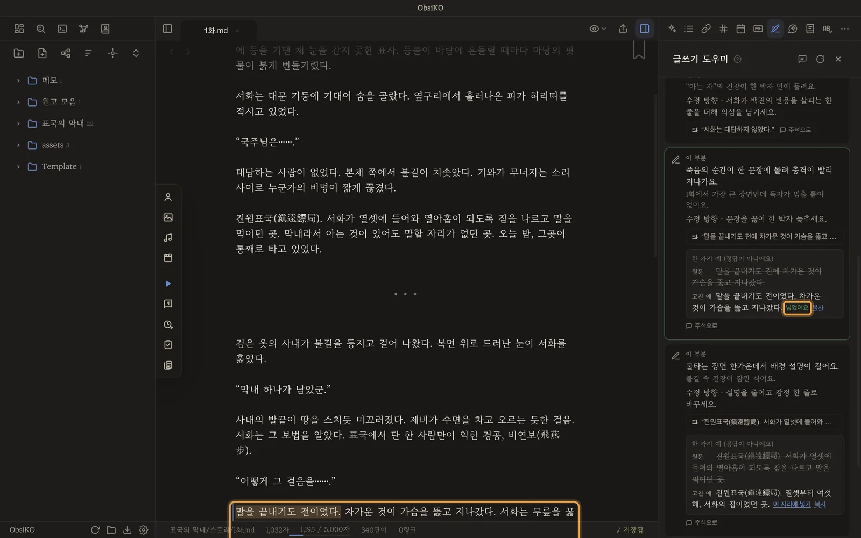
Task: Collapse or expand all folders
Action: (x=136, y=53)
